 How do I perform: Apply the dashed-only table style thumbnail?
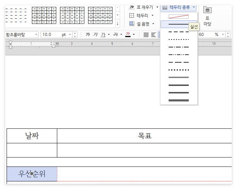click(x=16, y=15)
